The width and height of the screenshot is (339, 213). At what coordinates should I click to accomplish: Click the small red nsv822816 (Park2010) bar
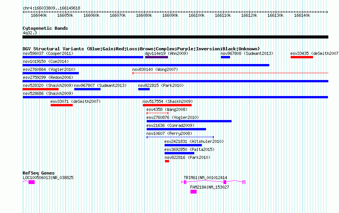pyautogui.click(x=167, y=161)
